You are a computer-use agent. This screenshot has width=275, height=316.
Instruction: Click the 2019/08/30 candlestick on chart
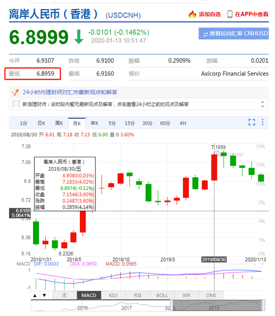[x=214, y=167]
